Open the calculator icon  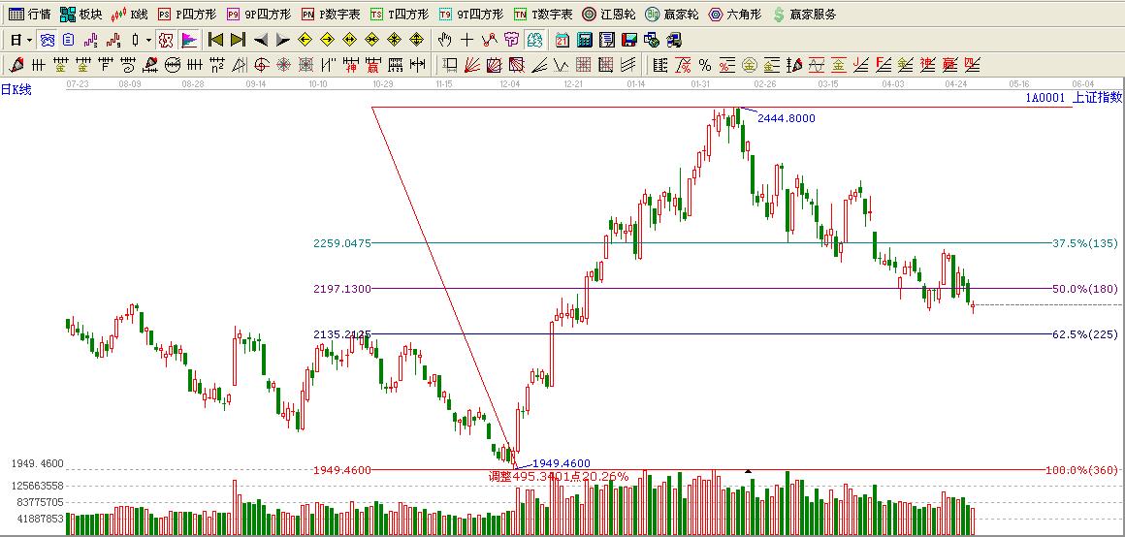pos(585,40)
